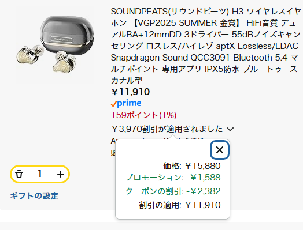
Task: Delete the item with the trash icon
Action: pos(19,174)
